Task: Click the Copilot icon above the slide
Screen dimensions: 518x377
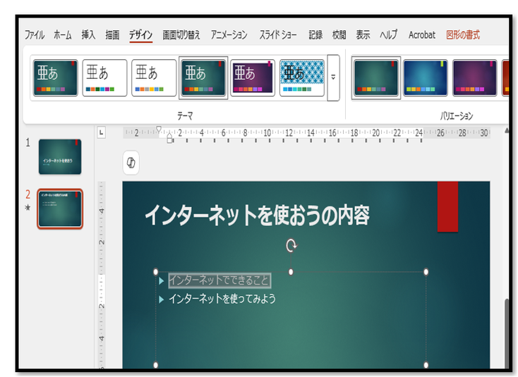Action: (x=131, y=163)
